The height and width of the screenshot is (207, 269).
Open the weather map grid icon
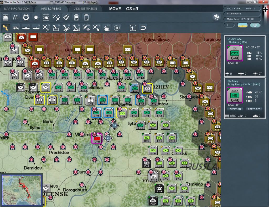46,17
